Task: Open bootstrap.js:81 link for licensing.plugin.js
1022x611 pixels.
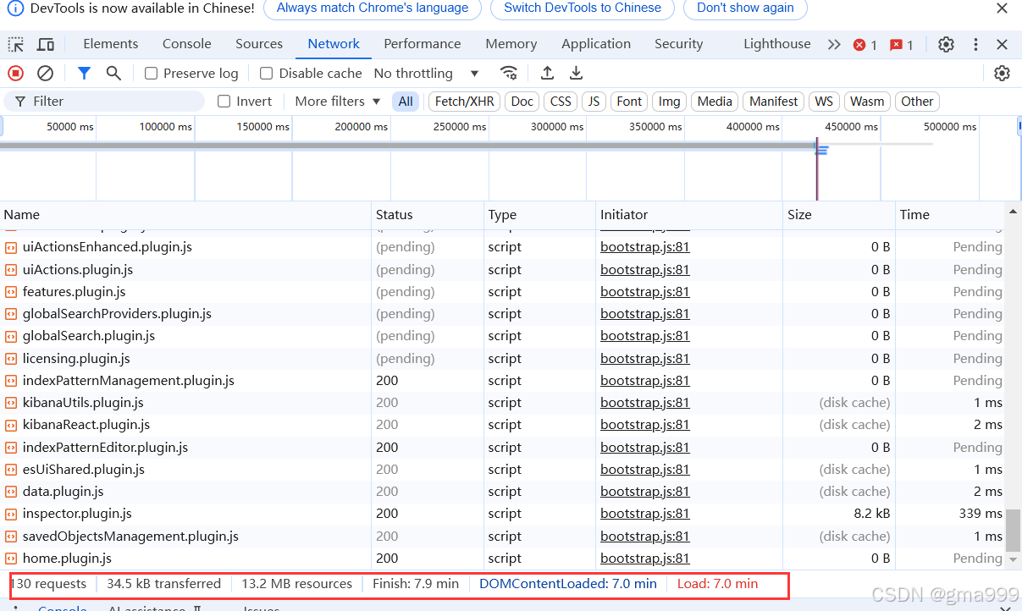Action: pos(645,359)
